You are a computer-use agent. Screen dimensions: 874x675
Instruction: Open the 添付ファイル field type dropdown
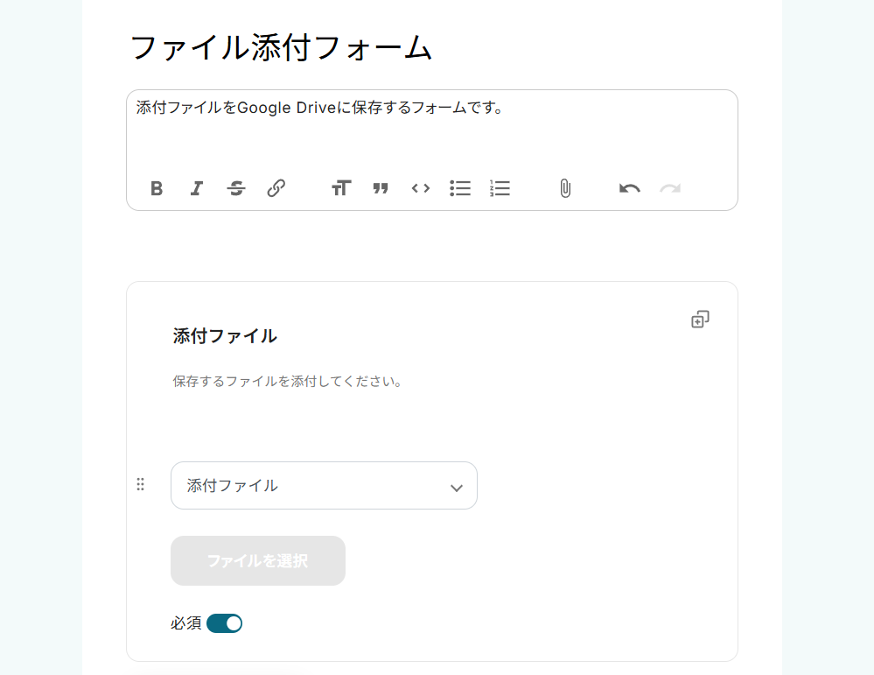[x=324, y=486]
